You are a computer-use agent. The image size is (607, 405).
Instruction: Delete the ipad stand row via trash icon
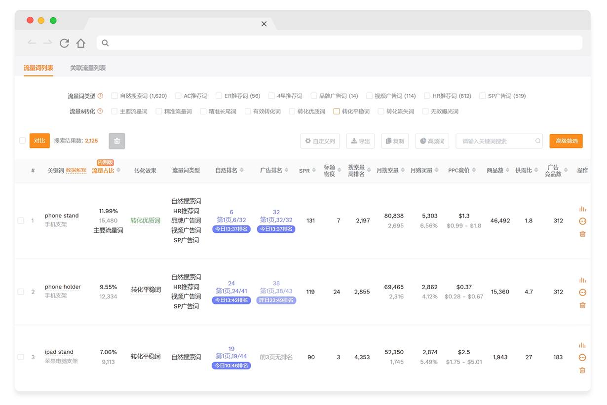tap(582, 370)
